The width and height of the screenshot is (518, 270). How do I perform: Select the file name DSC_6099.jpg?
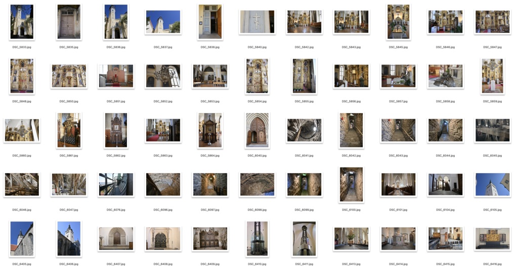(304, 210)
